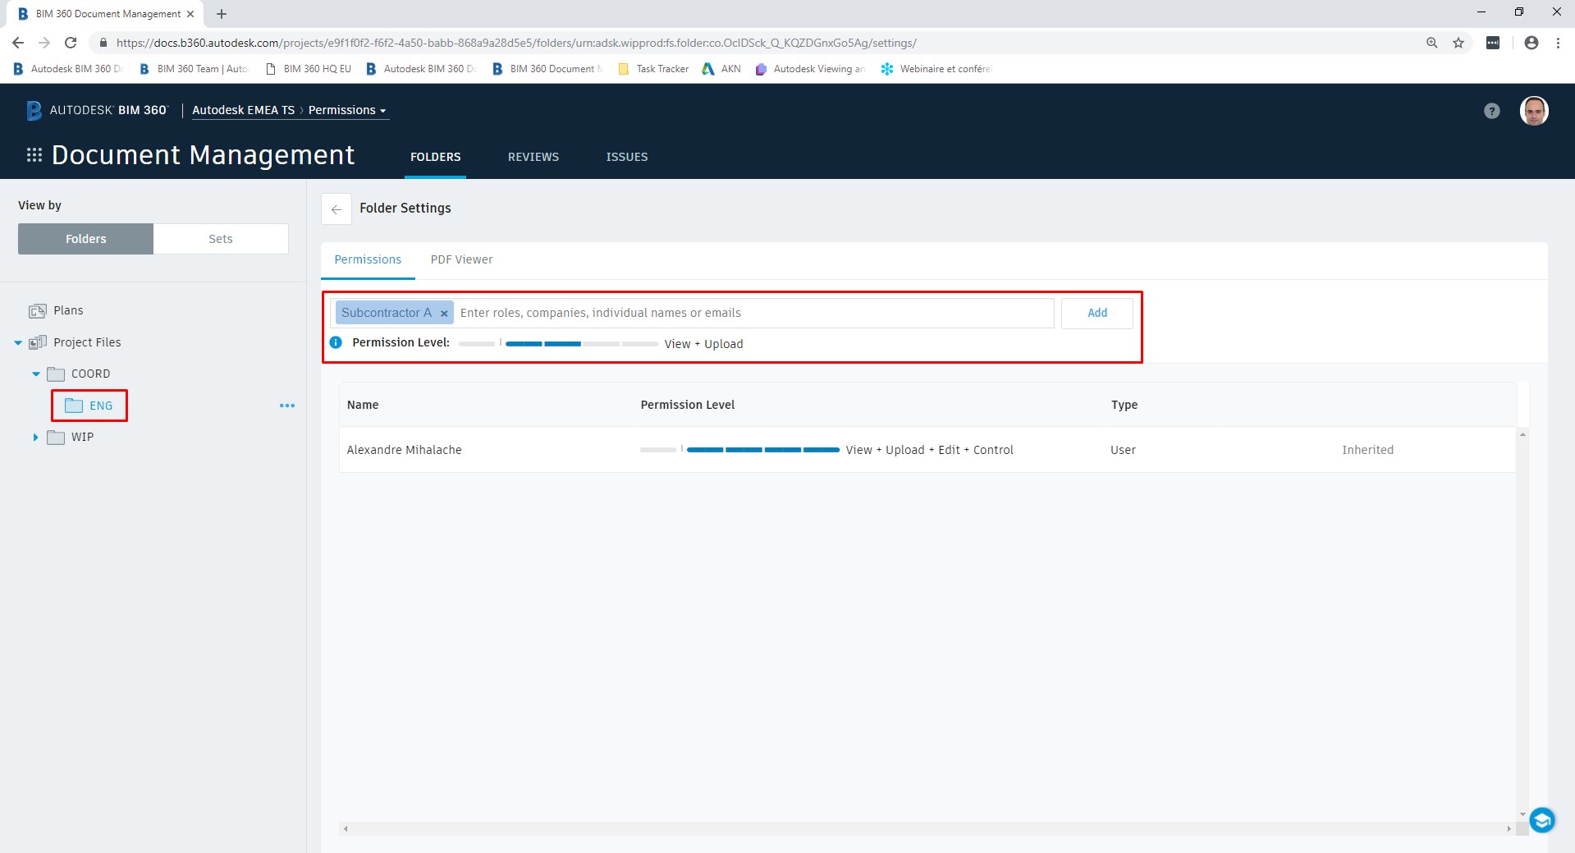Screen dimensions: 1575x853
Task: Open the ISSUES tab
Action: click(x=626, y=157)
